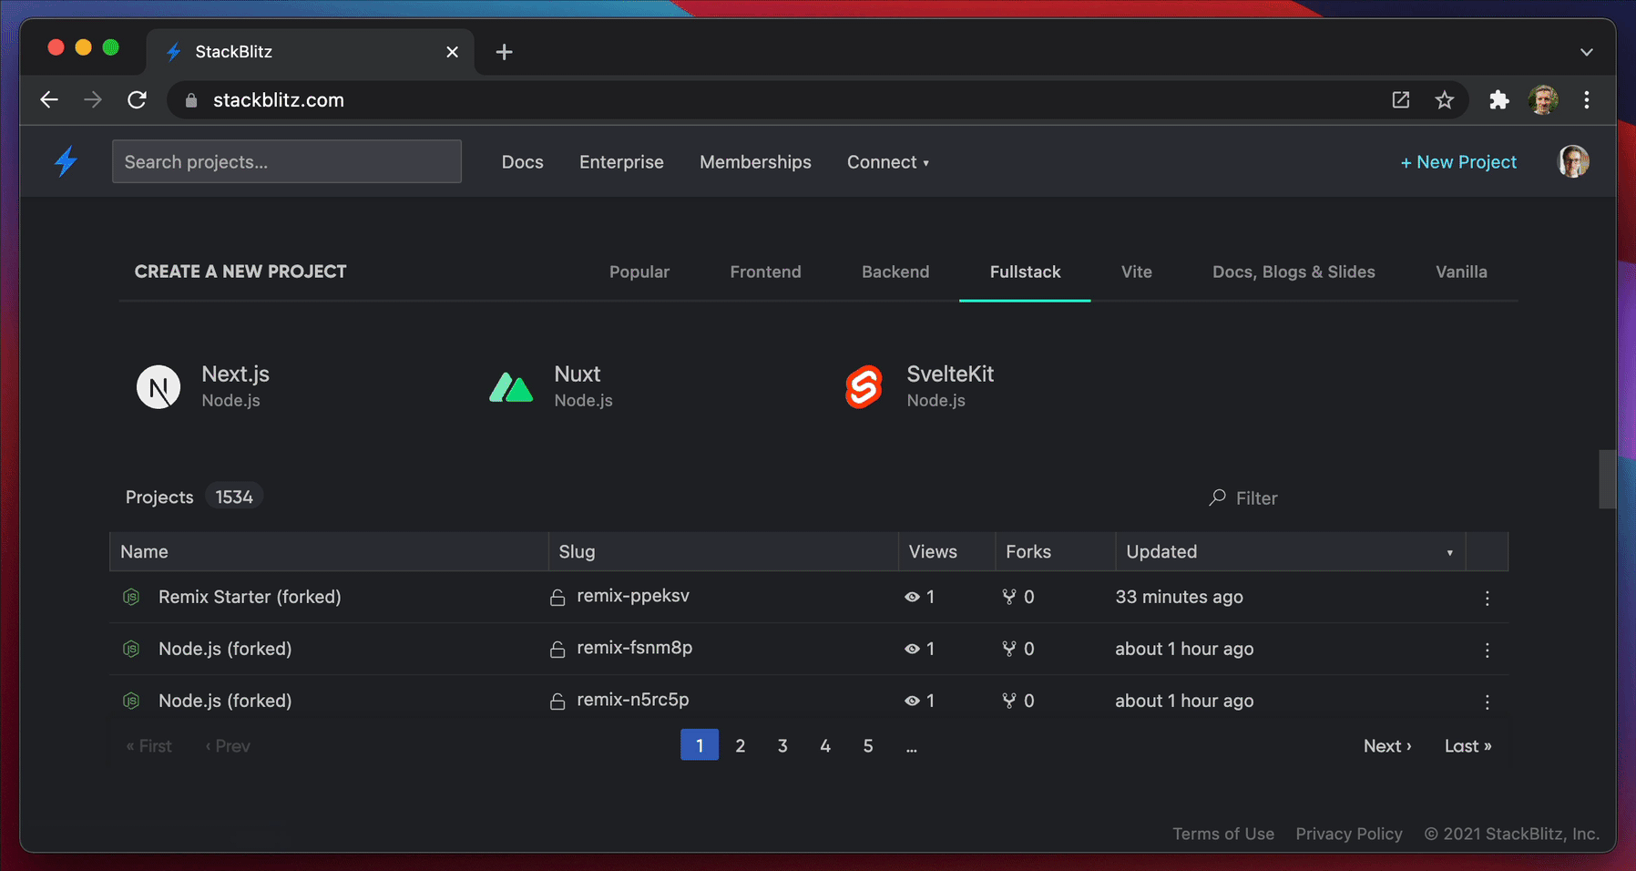Viewport: 1636px width, 871px height.
Task: Create a SvelteKit project via its logo
Action: click(864, 386)
